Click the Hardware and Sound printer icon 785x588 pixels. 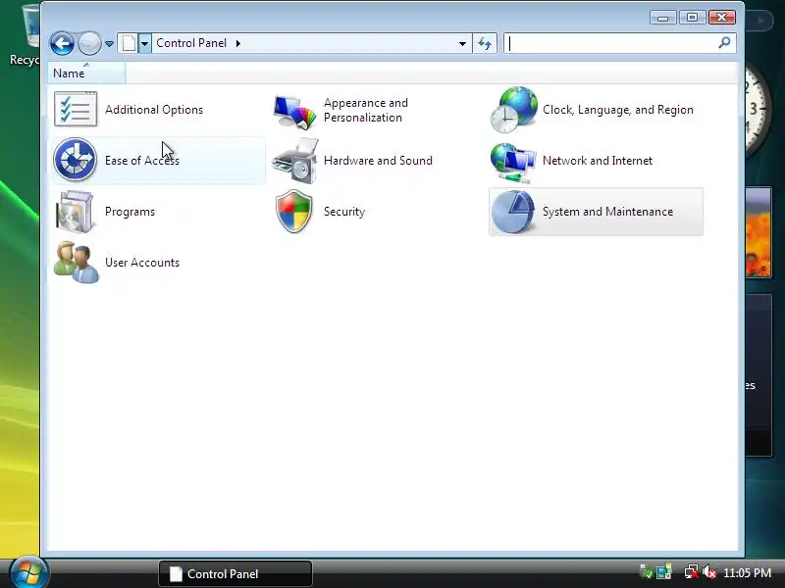295,161
